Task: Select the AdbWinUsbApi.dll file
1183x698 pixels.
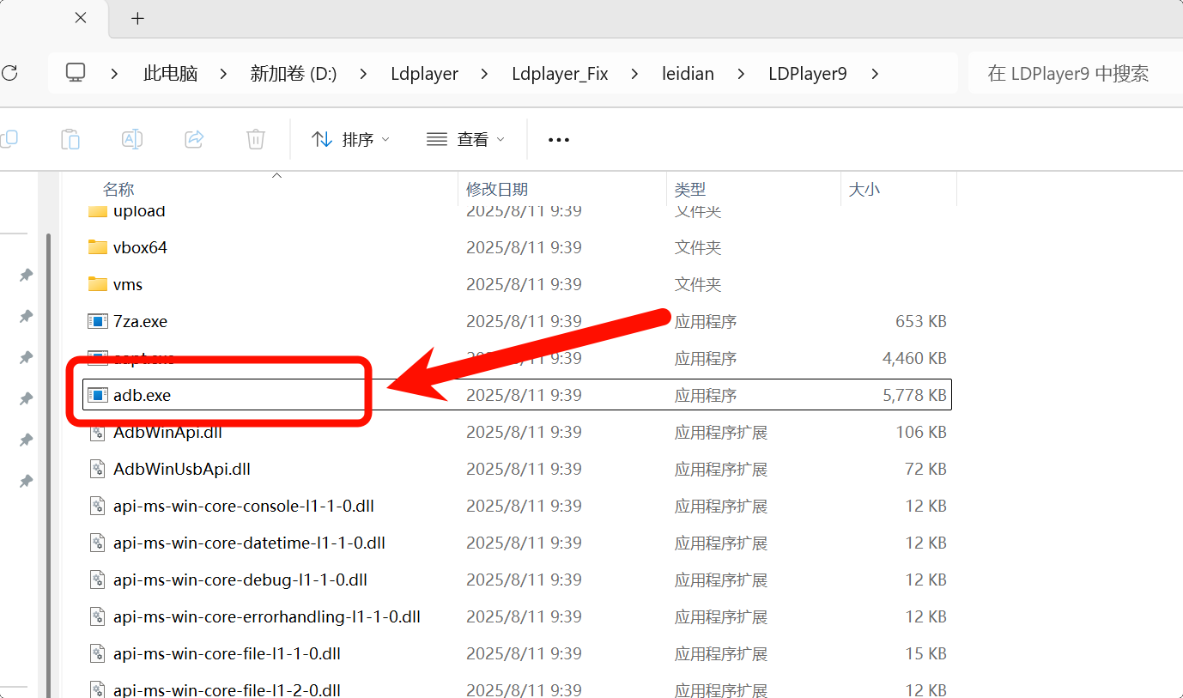Action: (x=181, y=469)
